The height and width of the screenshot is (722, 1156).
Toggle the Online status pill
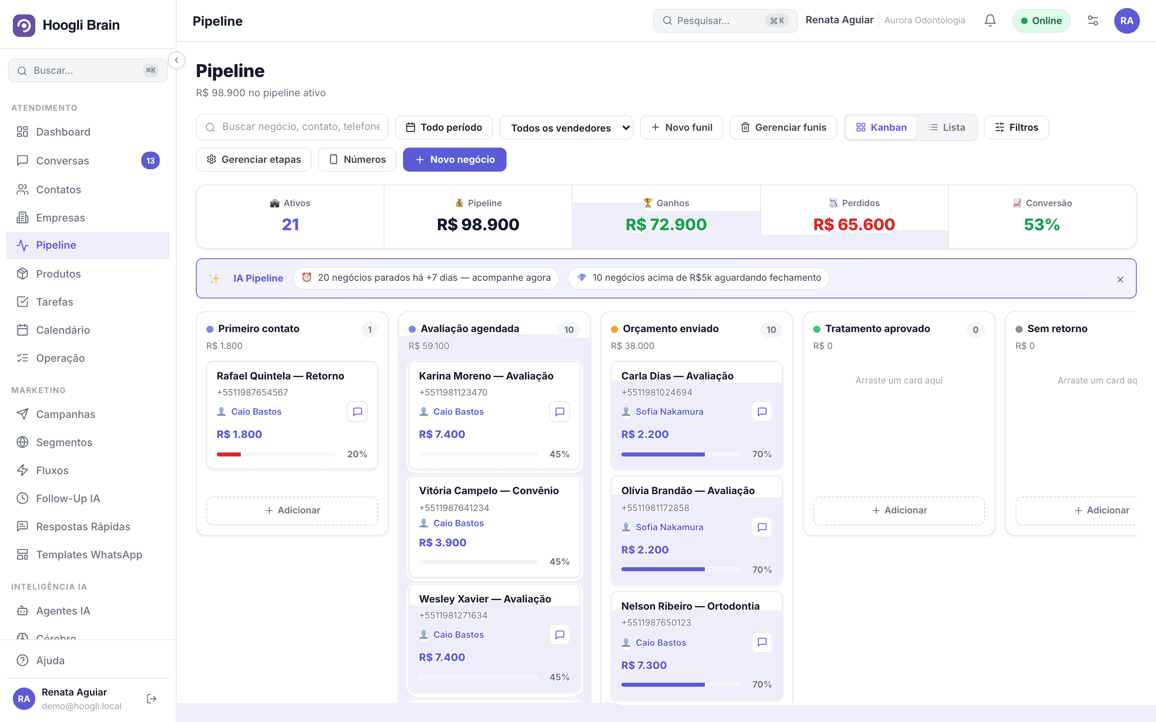tap(1041, 20)
